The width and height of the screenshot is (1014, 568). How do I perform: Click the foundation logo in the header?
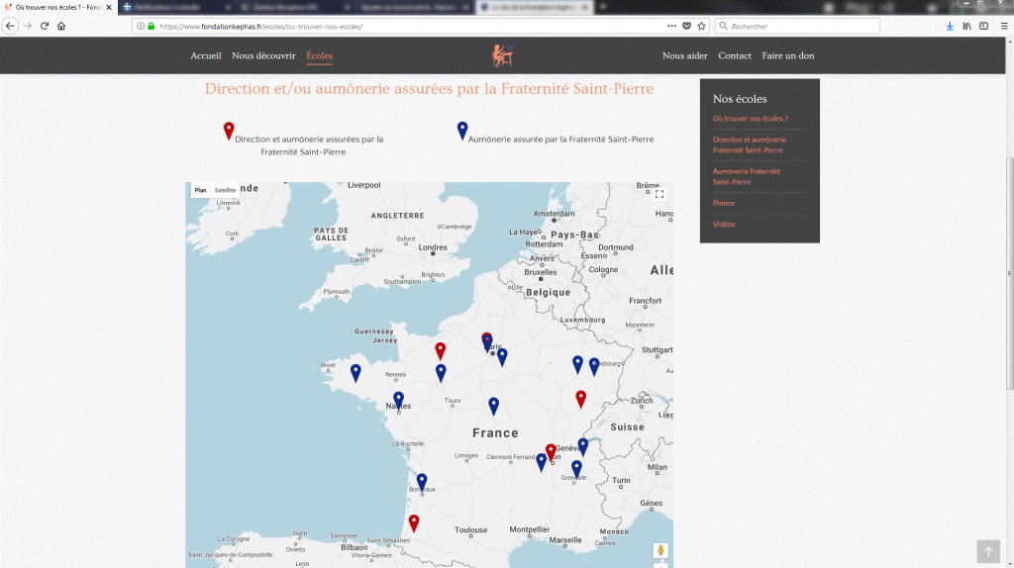coord(505,56)
